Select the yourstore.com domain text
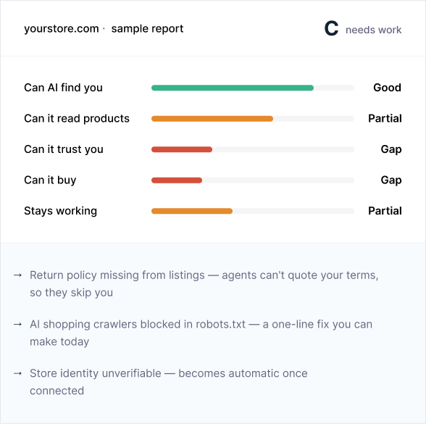 62,29
